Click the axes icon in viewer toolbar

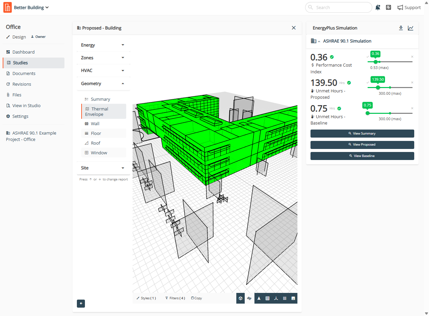coord(276,298)
